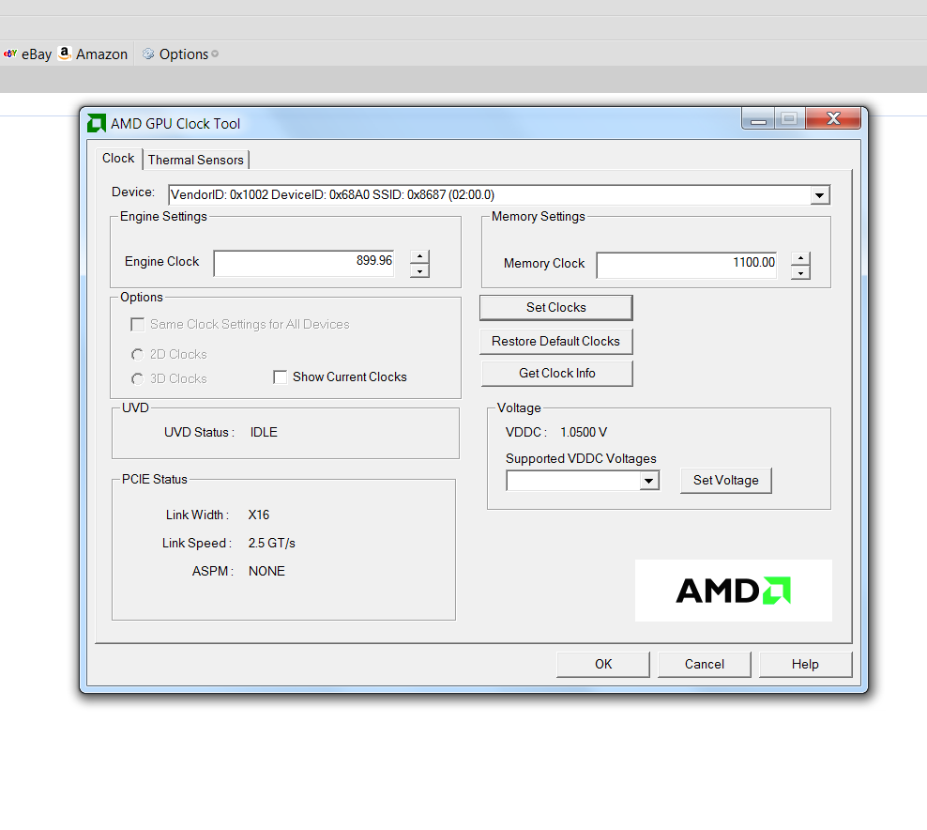Click the UVD Status value IDLE

pyautogui.click(x=264, y=433)
